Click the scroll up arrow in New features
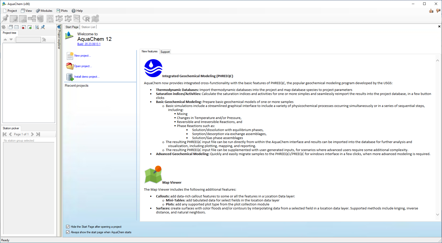 click(x=437, y=61)
